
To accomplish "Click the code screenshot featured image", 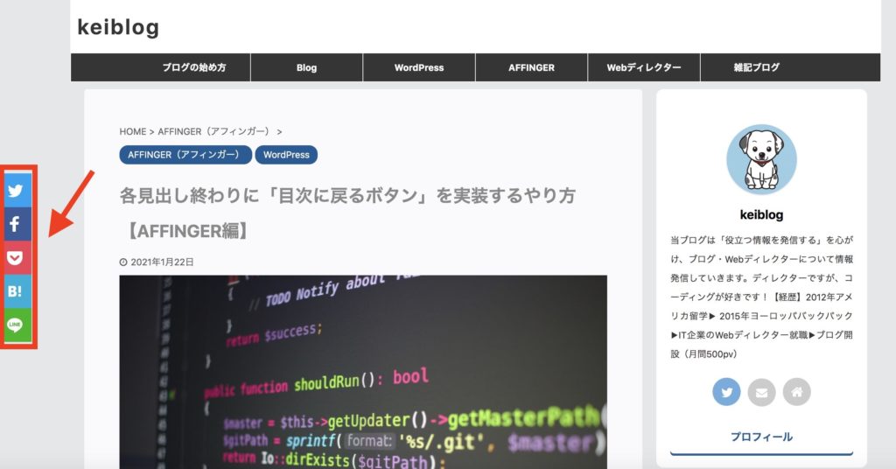I will click(363, 372).
